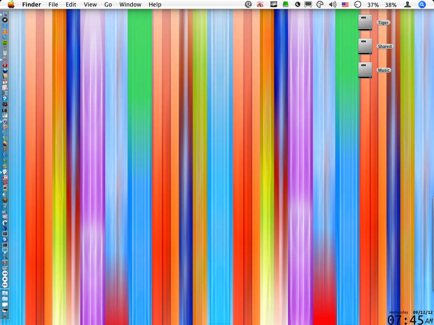This screenshot has width=434, height=325.
Task: Open the File menu
Action: click(x=53, y=5)
